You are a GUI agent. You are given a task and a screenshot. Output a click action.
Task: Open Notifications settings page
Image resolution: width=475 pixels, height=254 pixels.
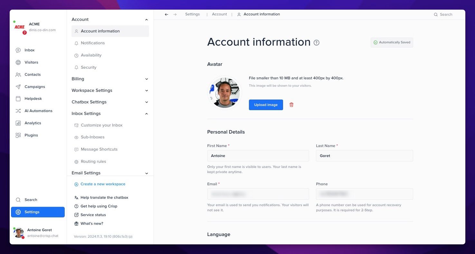click(93, 43)
